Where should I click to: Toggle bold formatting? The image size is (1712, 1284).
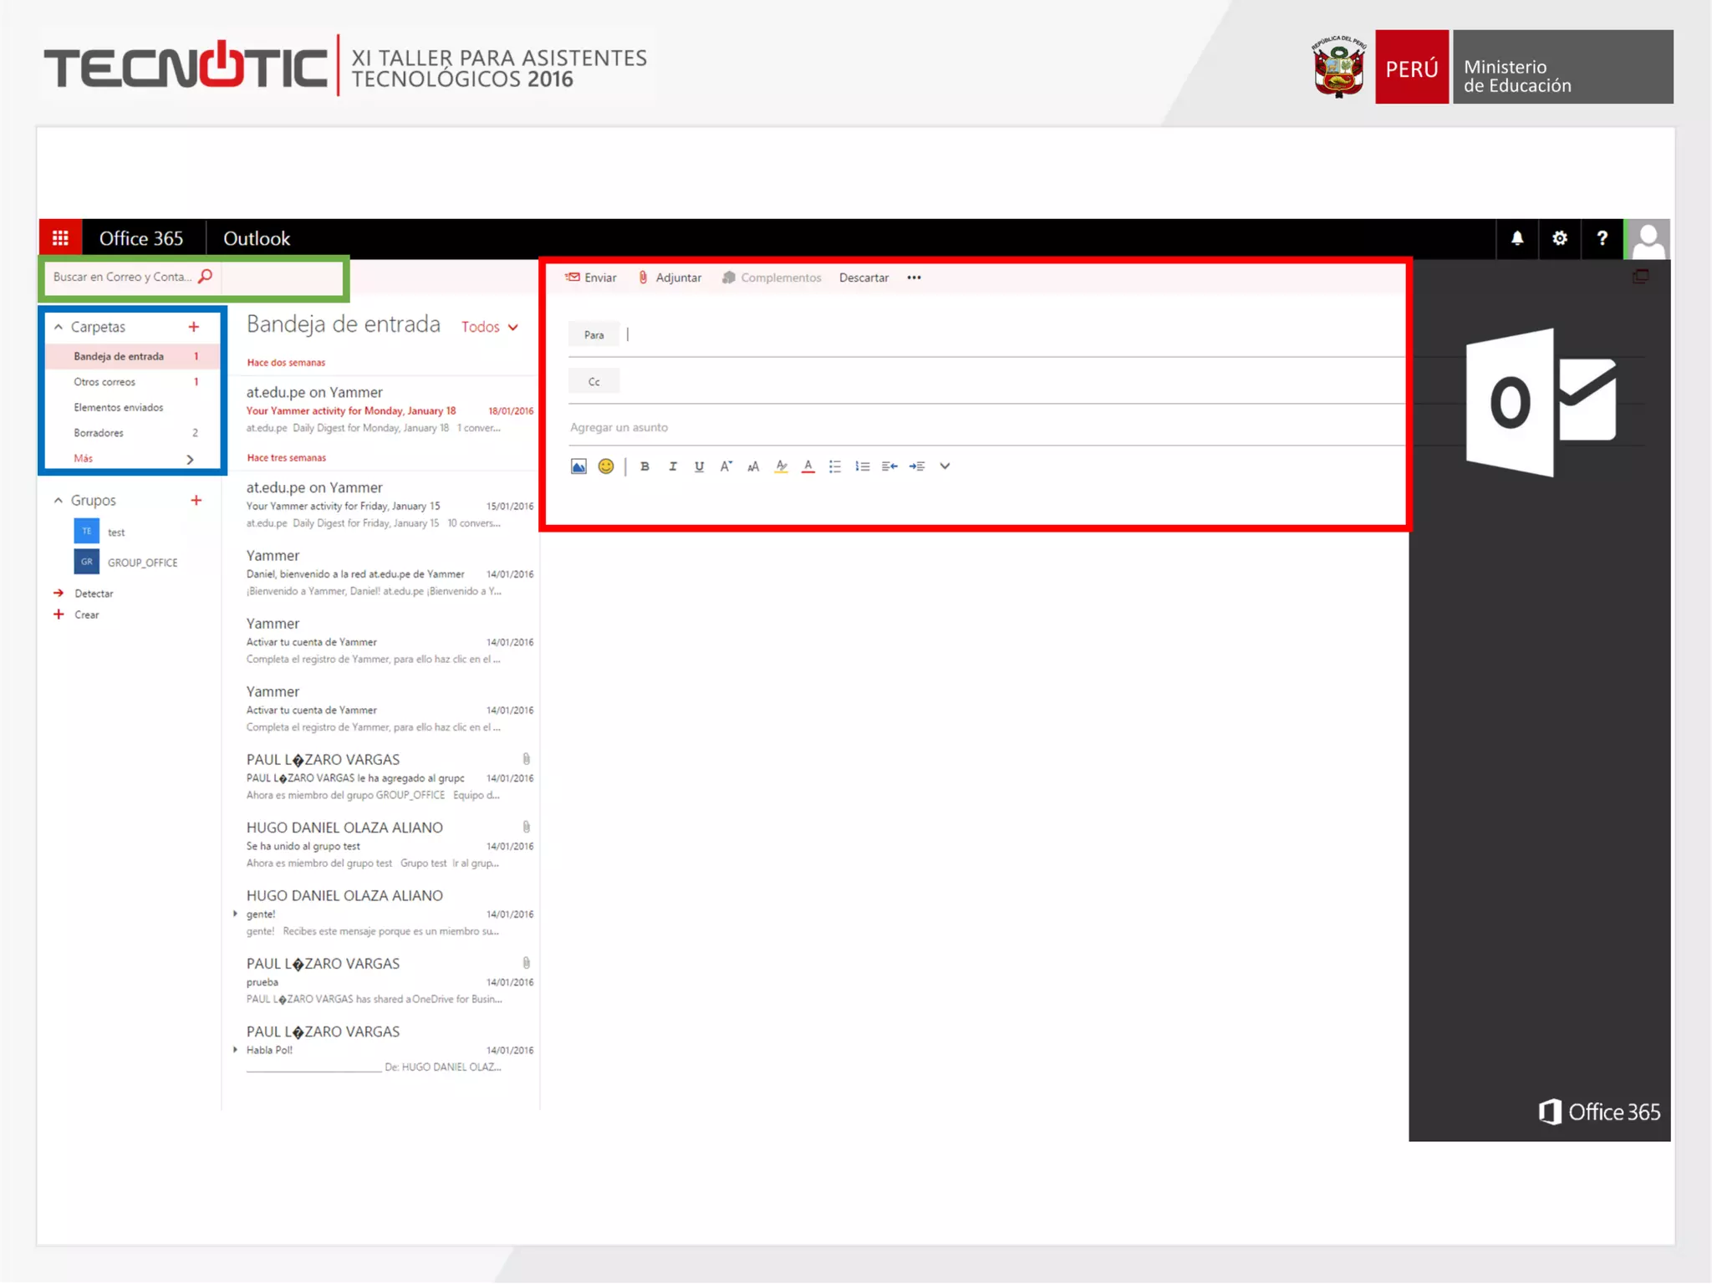tap(645, 466)
